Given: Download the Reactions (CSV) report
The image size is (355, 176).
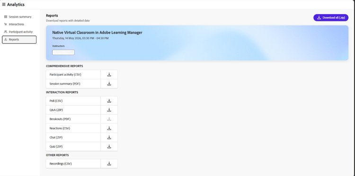Looking at the screenshot, I should click(109, 128).
